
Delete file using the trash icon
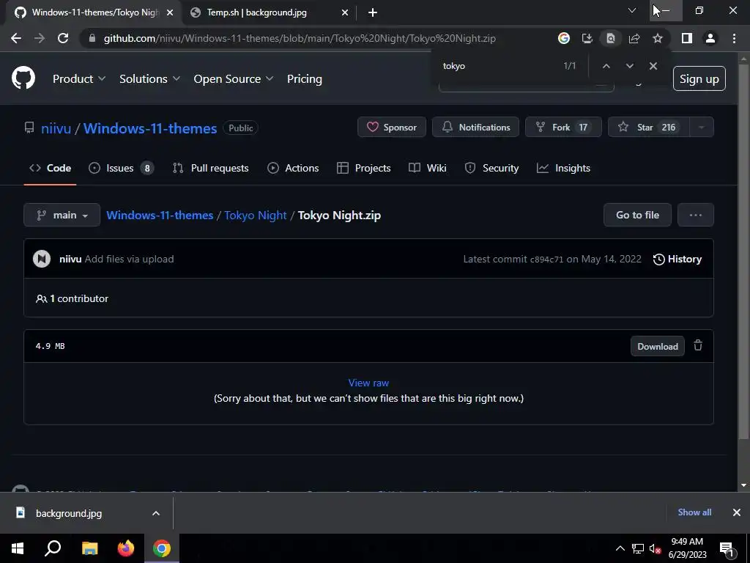(x=698, y=345)
